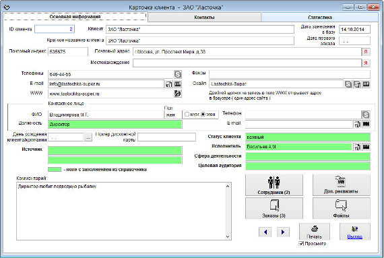Image resolution: width=384 pixels, height=258 pixels.
Task: Click first Skype S icon beside Скайп field
Action: click(348, 84)
